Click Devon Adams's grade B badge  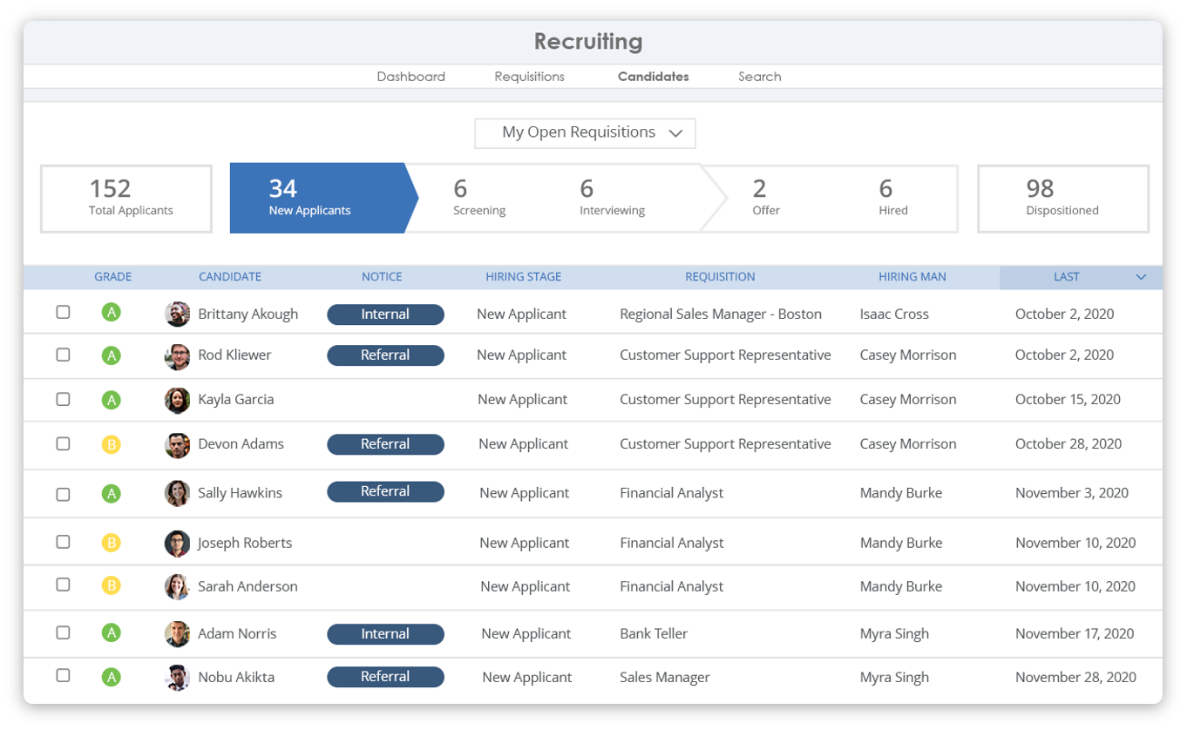coord(112,444)
